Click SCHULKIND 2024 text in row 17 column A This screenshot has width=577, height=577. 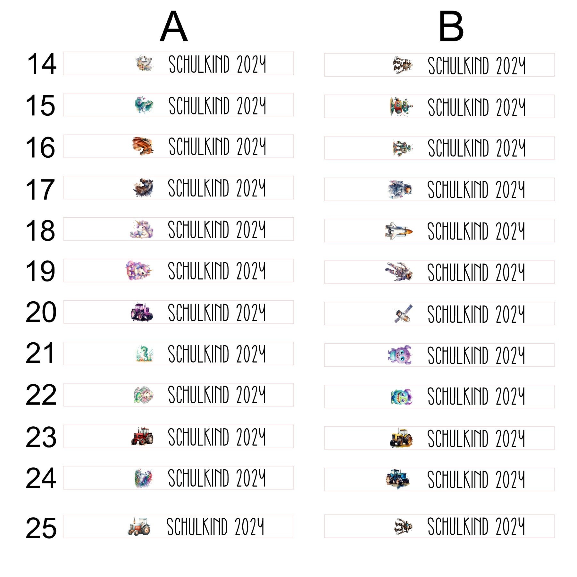217,188
